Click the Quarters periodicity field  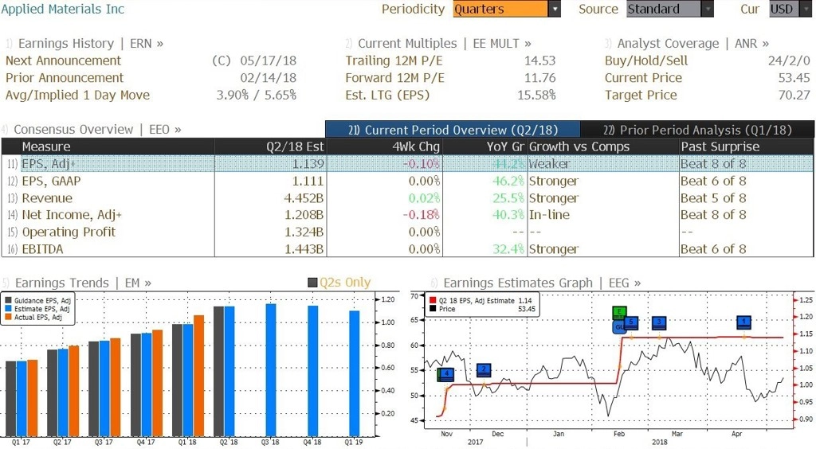[500, 9]
